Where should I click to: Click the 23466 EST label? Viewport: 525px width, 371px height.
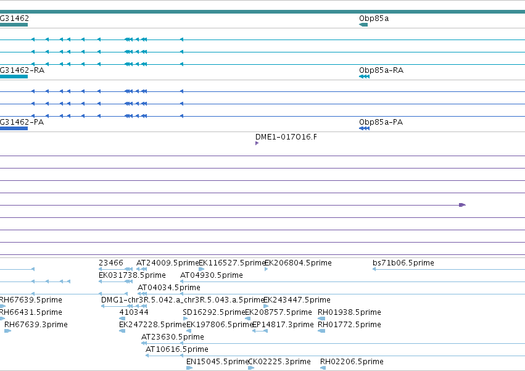tap(111, 263)
